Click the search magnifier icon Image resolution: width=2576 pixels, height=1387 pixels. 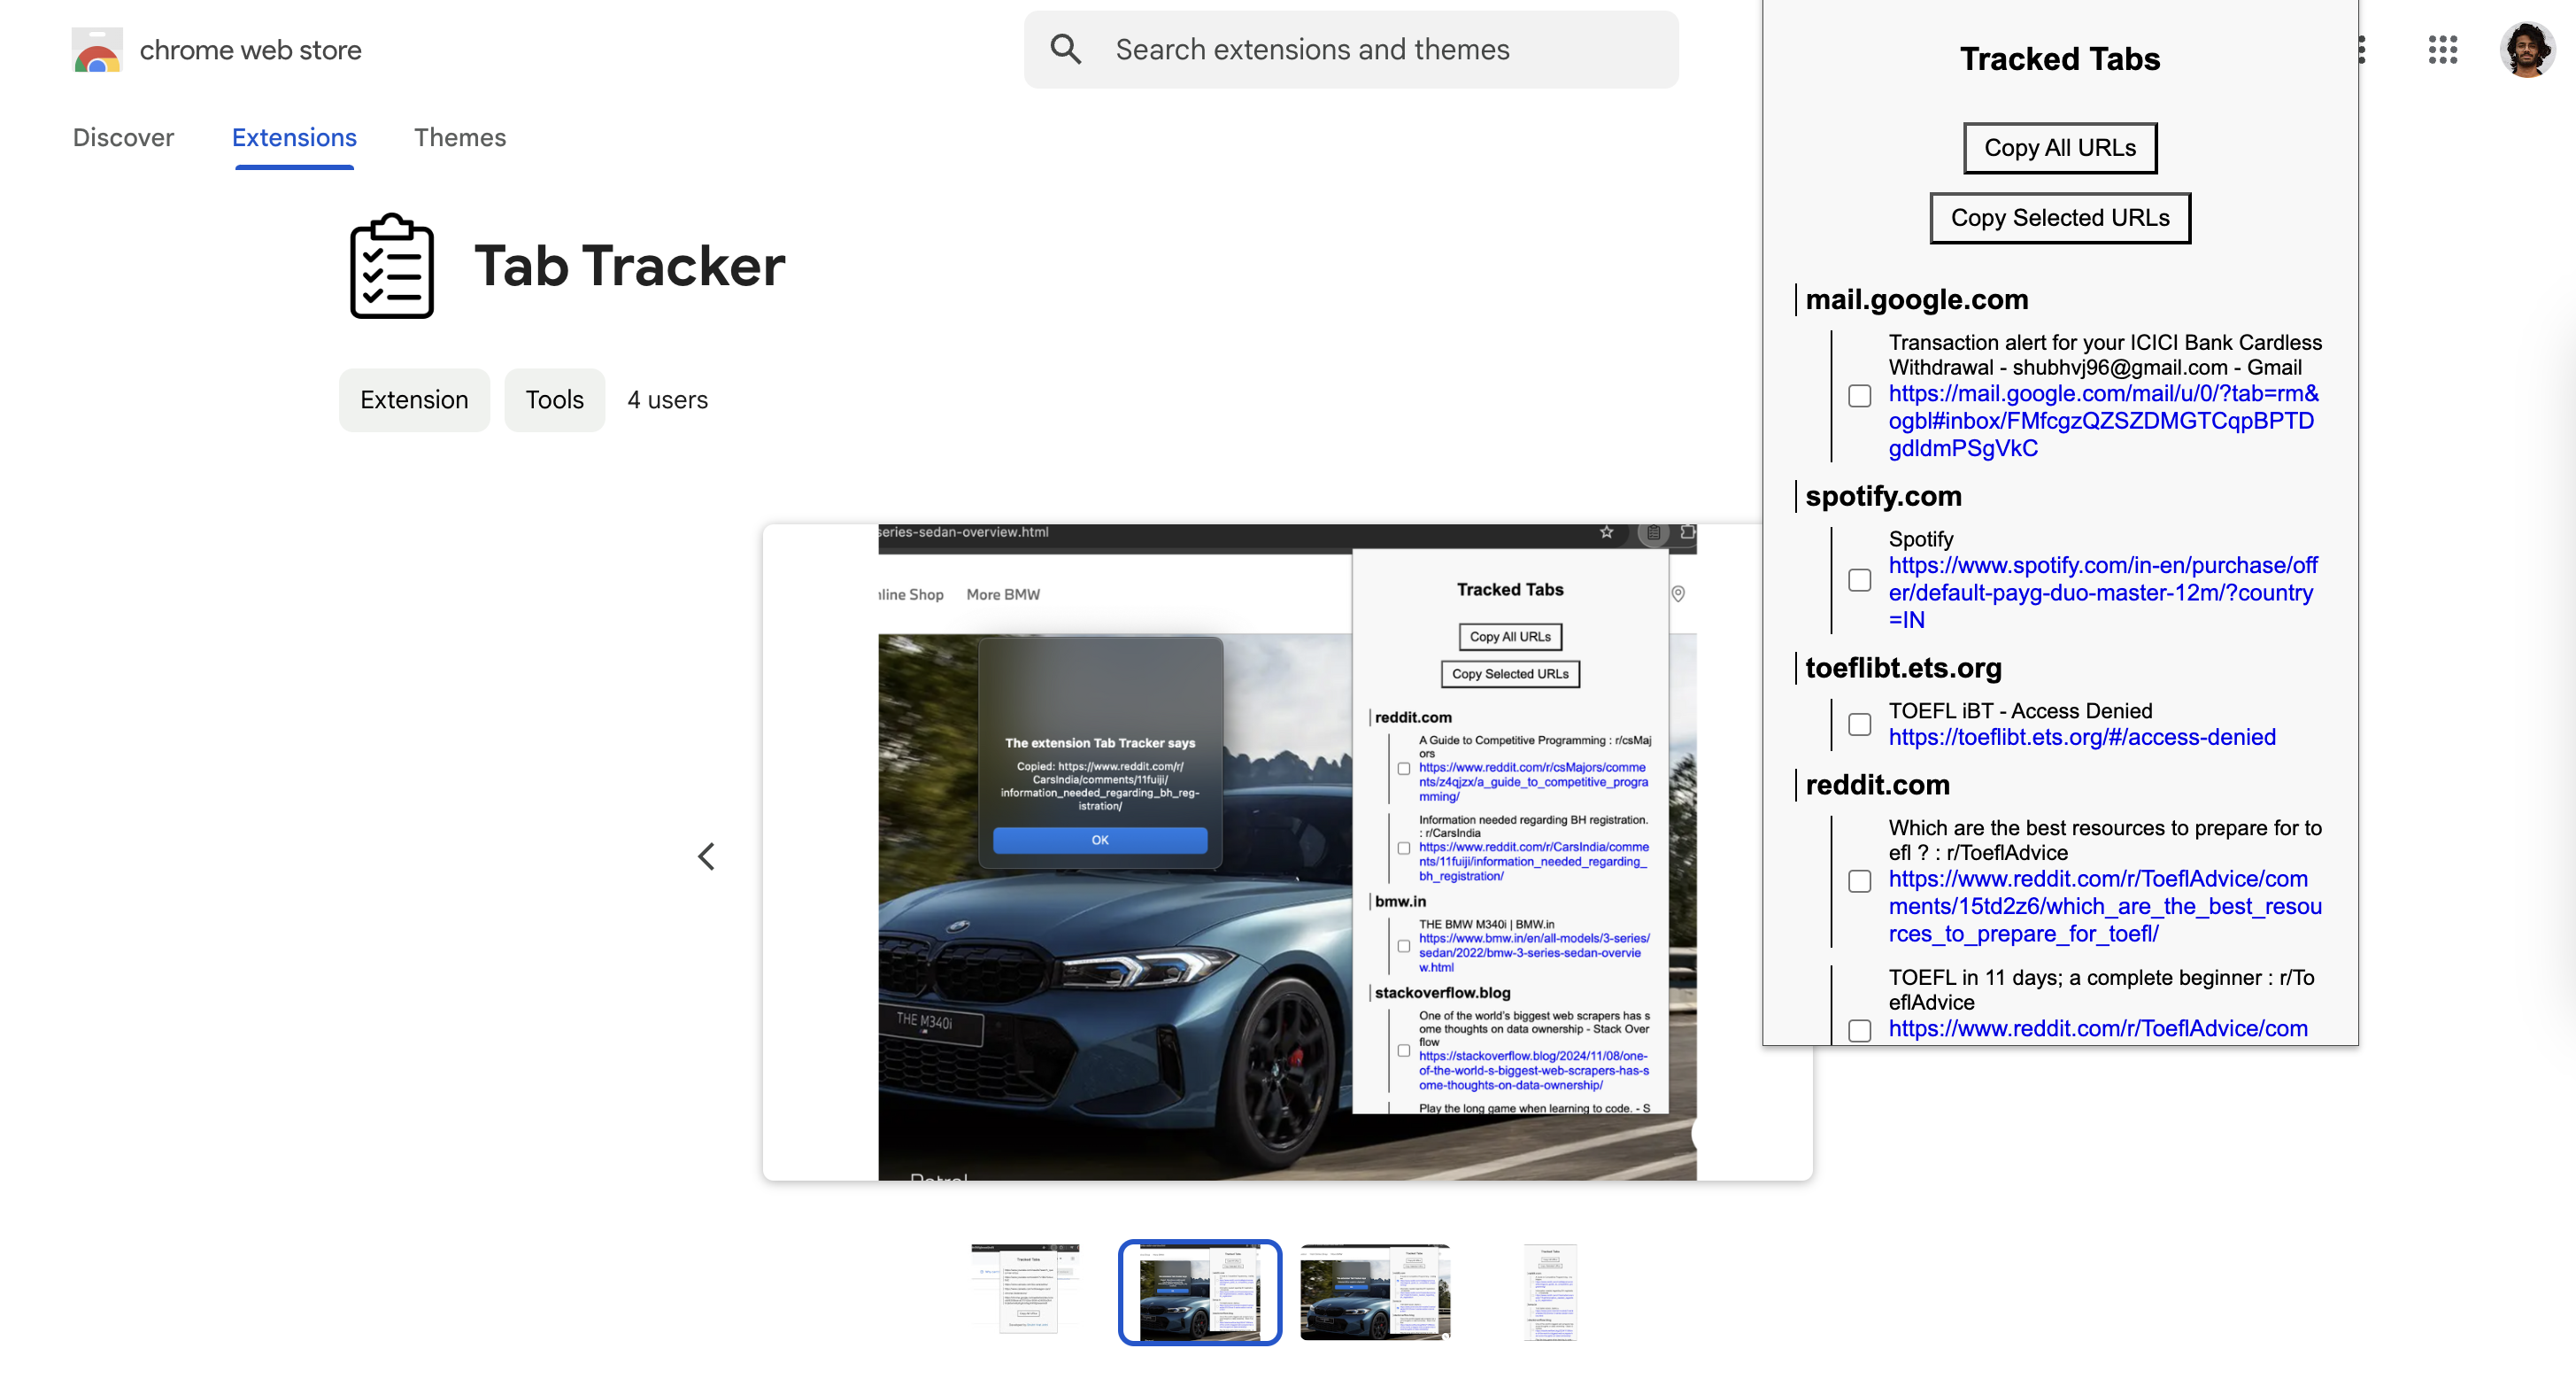[x=1066, y=49]
